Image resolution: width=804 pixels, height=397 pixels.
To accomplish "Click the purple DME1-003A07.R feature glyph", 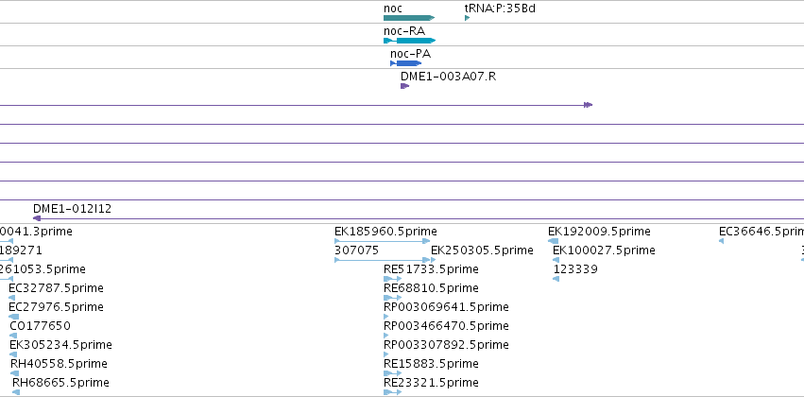I will click(x=404, y=86).
